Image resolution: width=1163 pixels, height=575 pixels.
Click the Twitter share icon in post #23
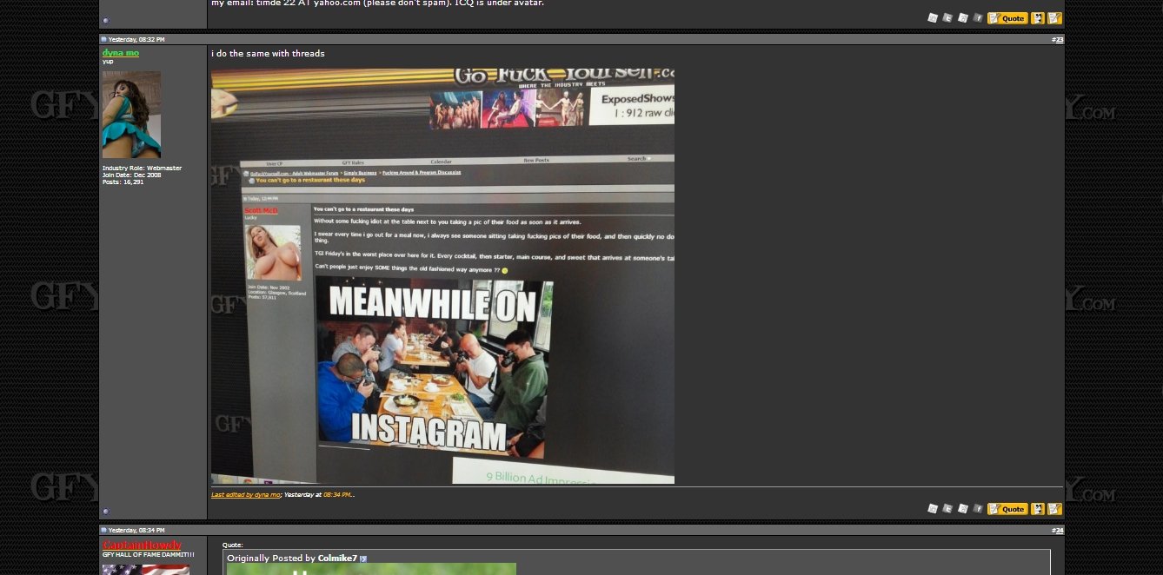[947, 509]
